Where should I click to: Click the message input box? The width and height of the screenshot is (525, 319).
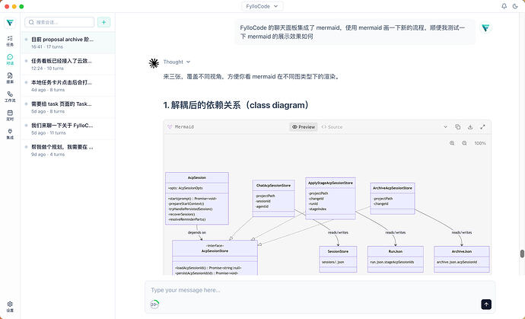pos(320,290)
